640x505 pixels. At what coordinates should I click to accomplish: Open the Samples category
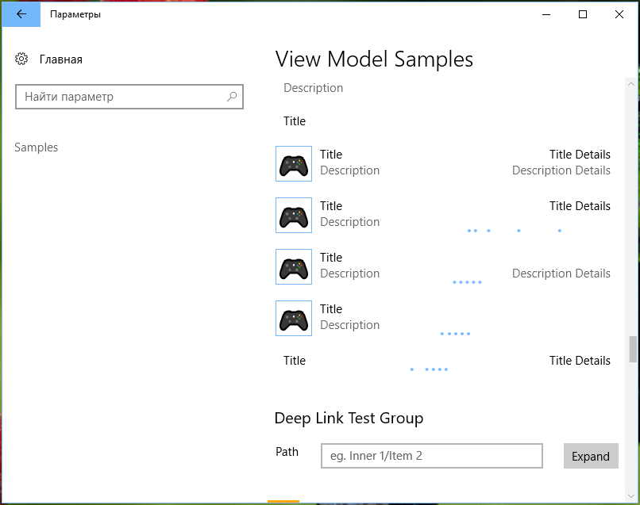[x=37, y=147]
